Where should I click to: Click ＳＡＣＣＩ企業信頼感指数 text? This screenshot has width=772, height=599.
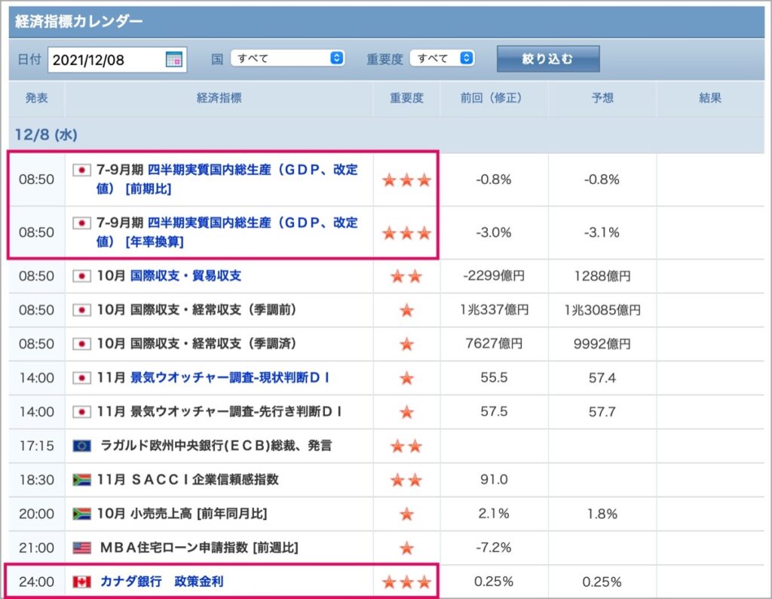coord(205,480)
